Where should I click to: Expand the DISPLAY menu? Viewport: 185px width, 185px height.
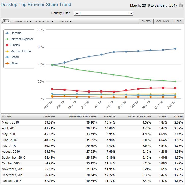(x=65, y=21)
